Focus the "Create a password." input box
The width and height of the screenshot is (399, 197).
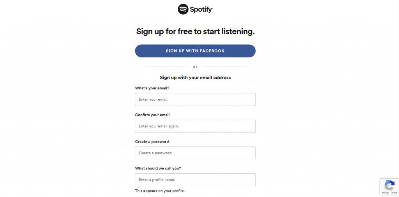[x=195, y=153]
